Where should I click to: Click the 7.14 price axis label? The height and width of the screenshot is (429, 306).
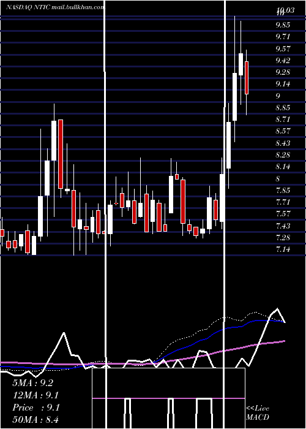click(283, 249)
